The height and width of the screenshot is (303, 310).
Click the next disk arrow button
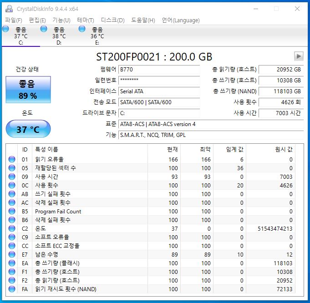(x=299, y=56)
